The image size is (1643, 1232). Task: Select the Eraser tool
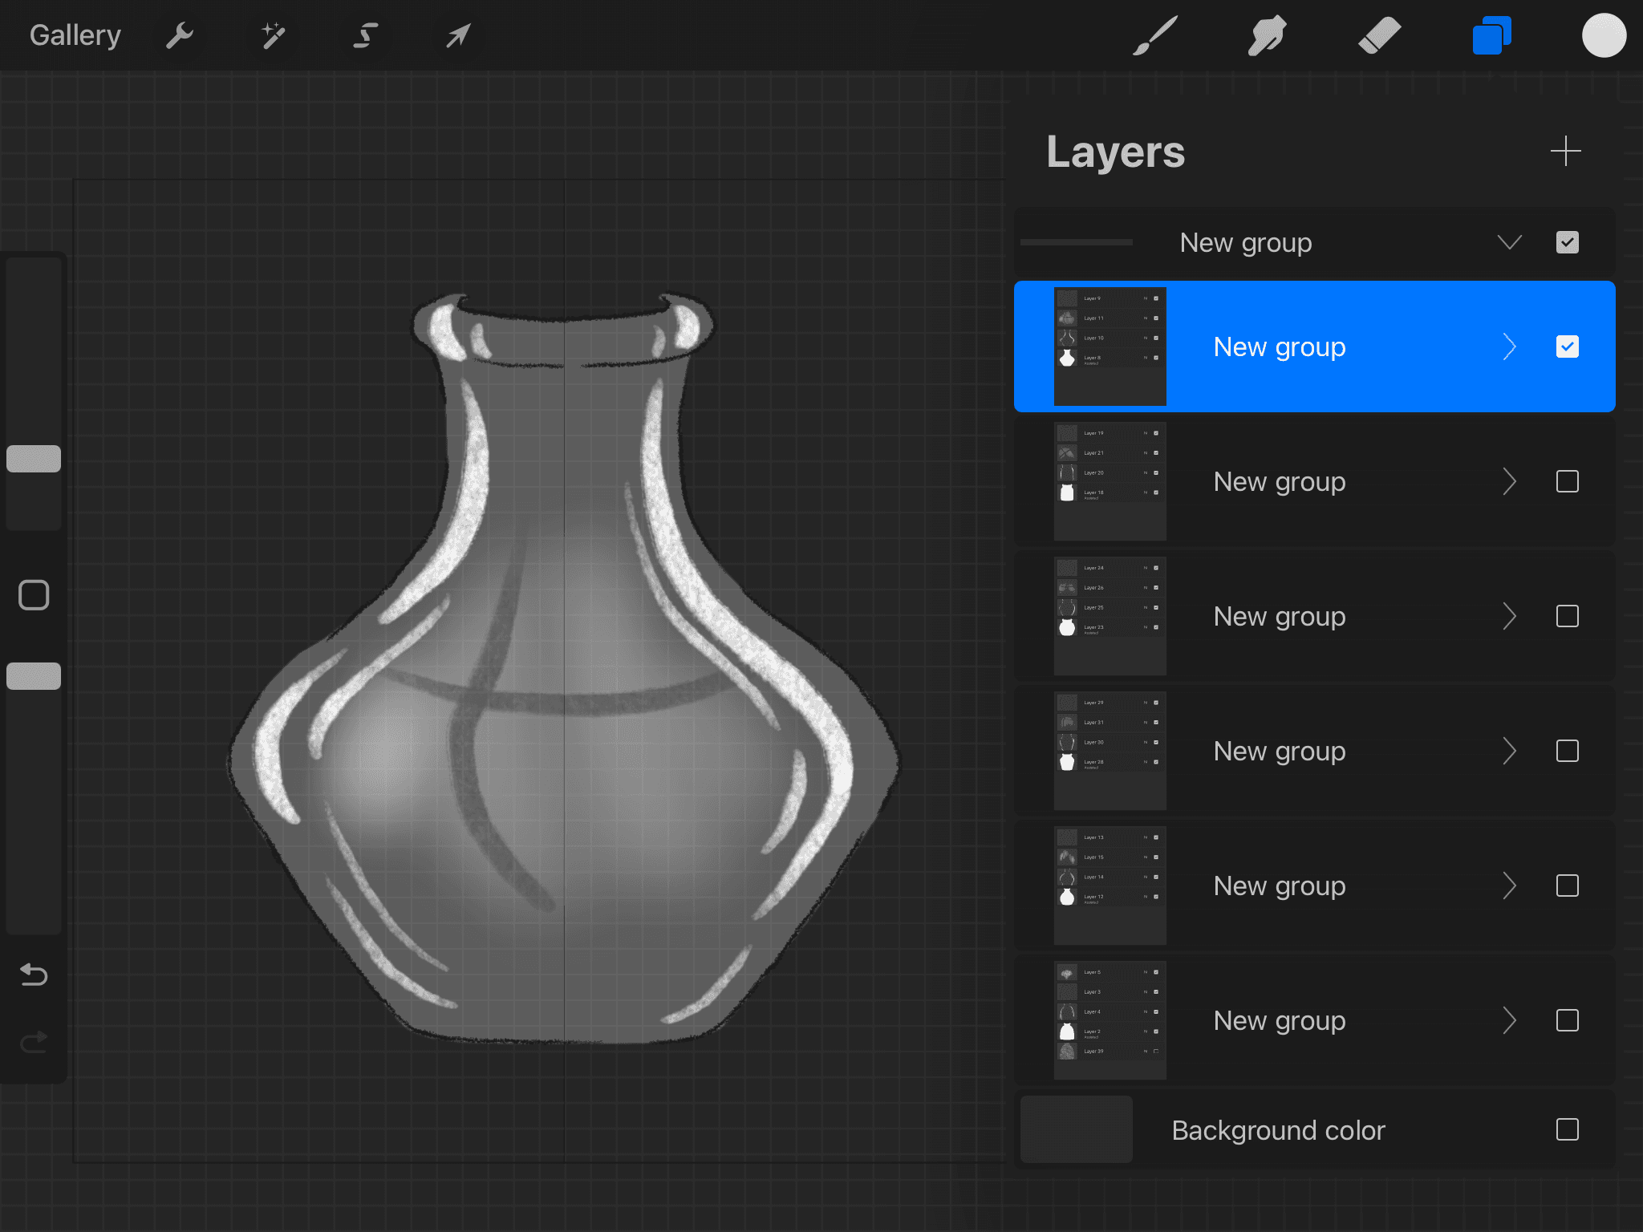(1379, 35)
